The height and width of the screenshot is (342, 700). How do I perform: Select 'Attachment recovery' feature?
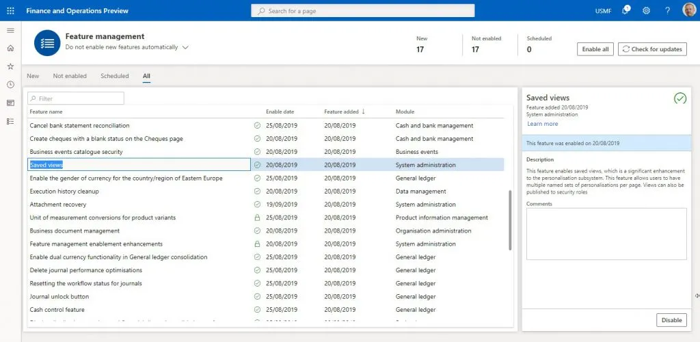(58, 205)
